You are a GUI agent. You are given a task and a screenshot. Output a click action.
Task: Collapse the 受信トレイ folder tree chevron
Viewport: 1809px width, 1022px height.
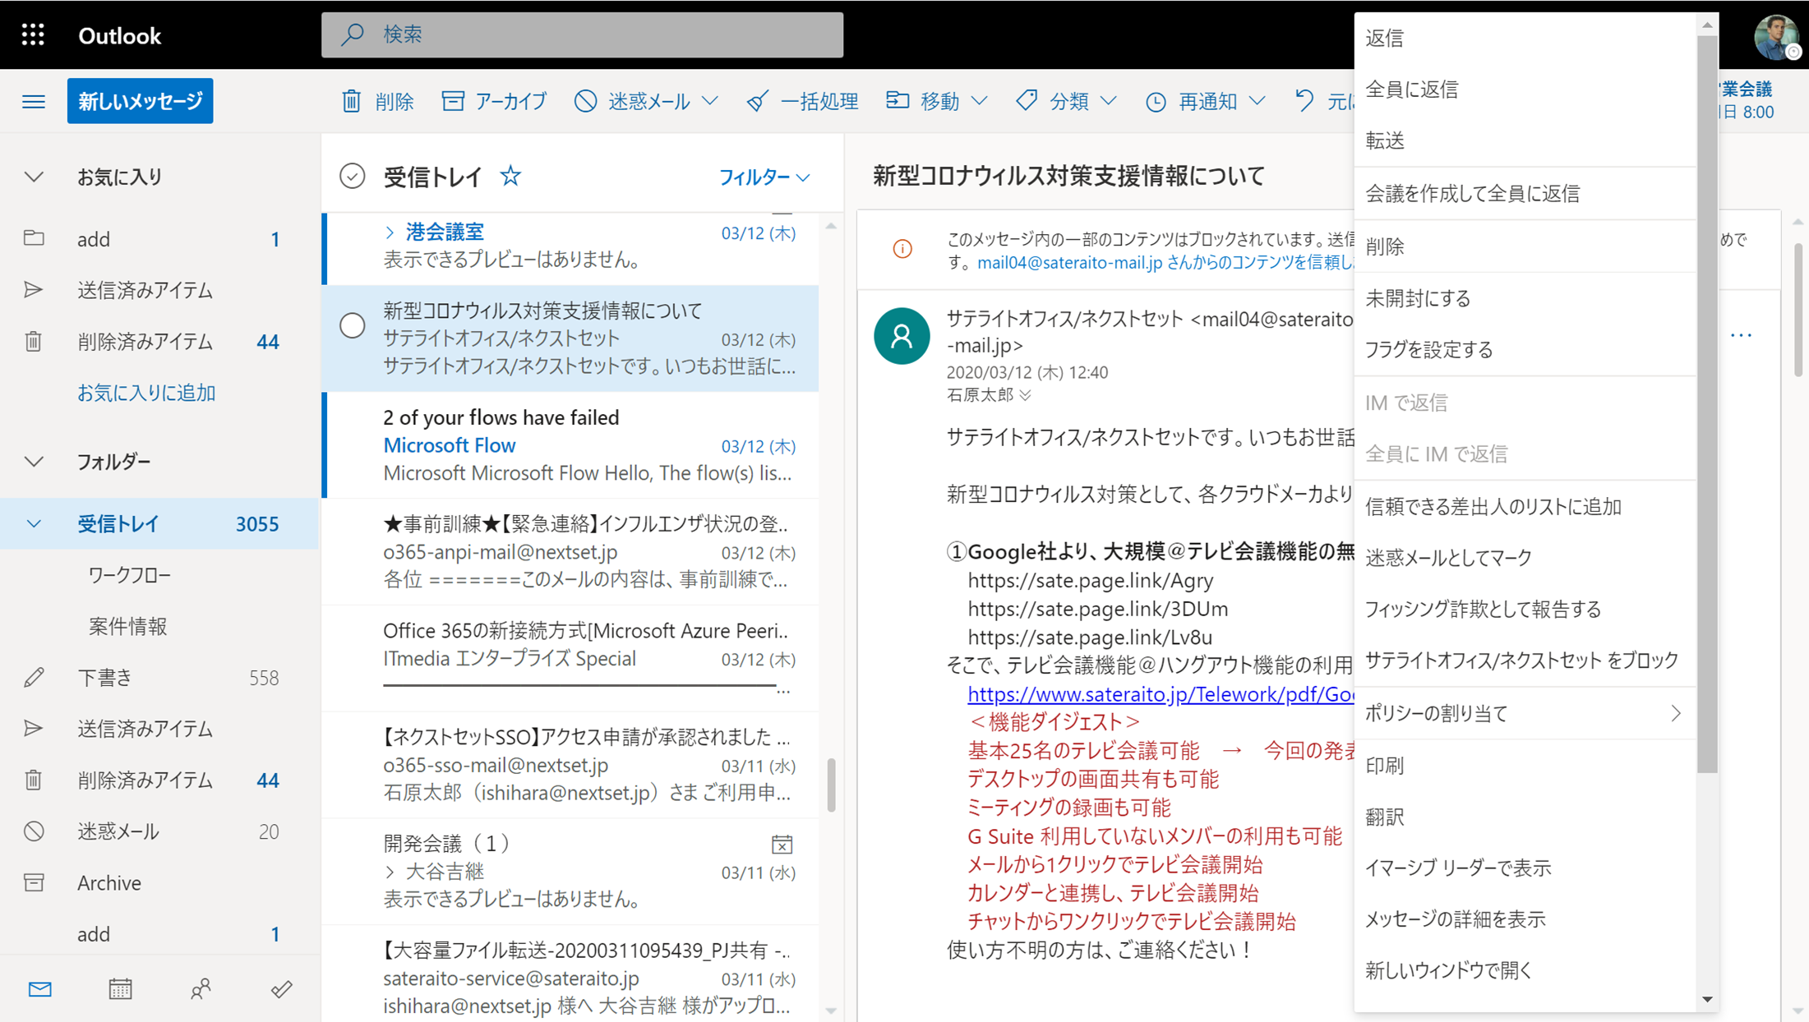(x=34, y=524)
